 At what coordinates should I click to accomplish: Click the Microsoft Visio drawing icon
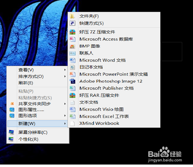(72, 109)
